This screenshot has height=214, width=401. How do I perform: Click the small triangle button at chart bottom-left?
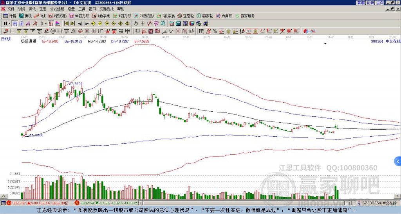pyautogui.click(x=3, y=196)
